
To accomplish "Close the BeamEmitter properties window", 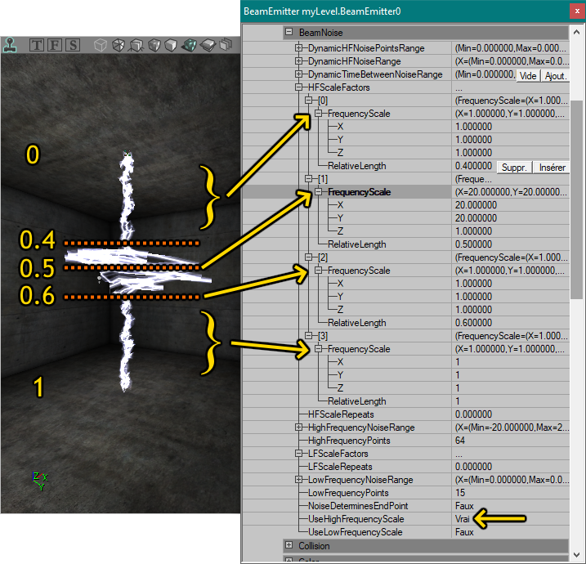I will 577,11.
